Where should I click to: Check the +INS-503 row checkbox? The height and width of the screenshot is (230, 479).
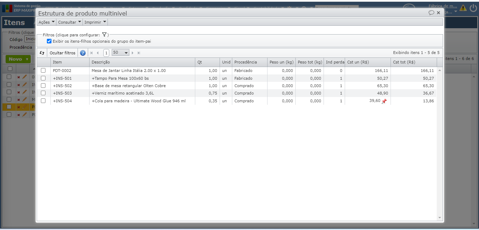point(43,93)
